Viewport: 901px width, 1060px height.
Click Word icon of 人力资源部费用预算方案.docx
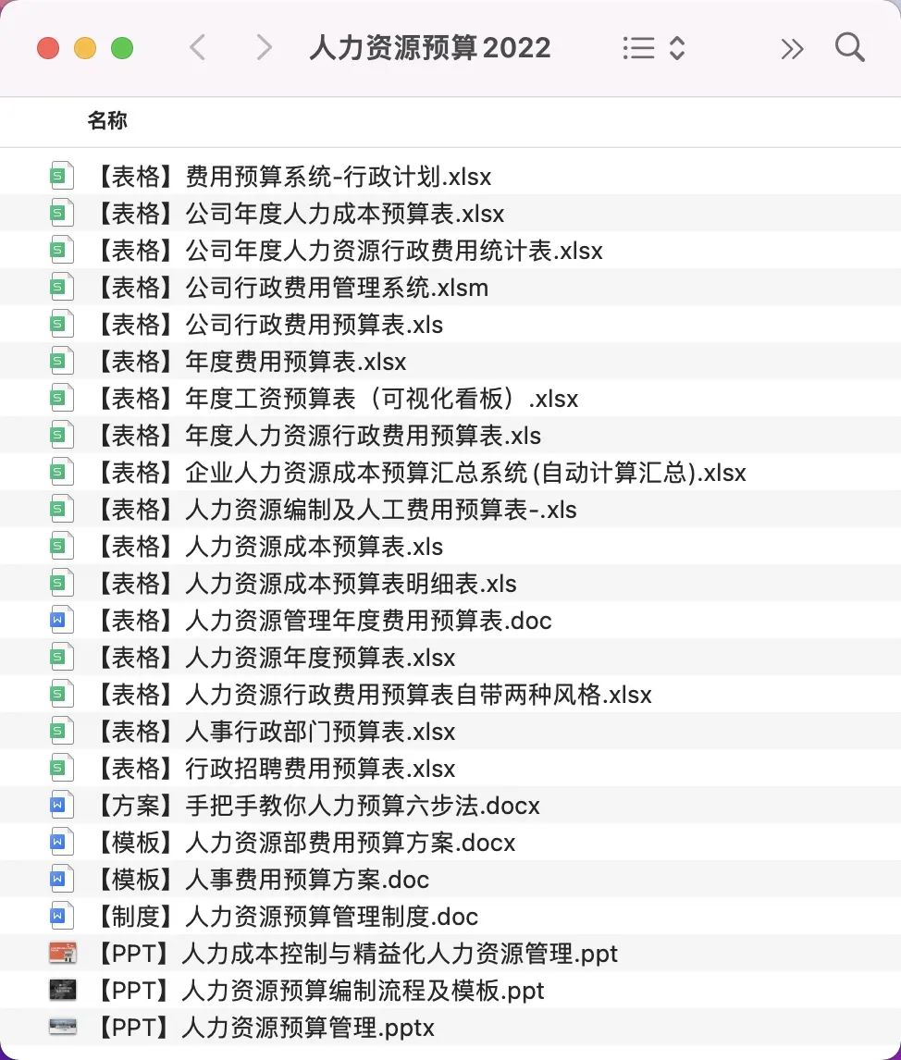click(x=61, y=843)
